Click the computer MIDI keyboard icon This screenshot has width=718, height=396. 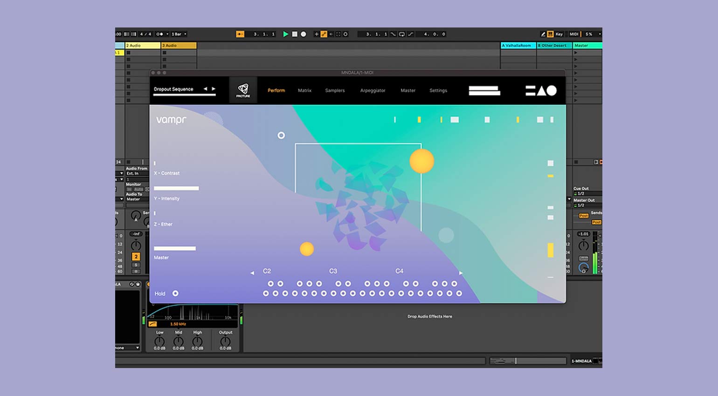tap(550, 34)
